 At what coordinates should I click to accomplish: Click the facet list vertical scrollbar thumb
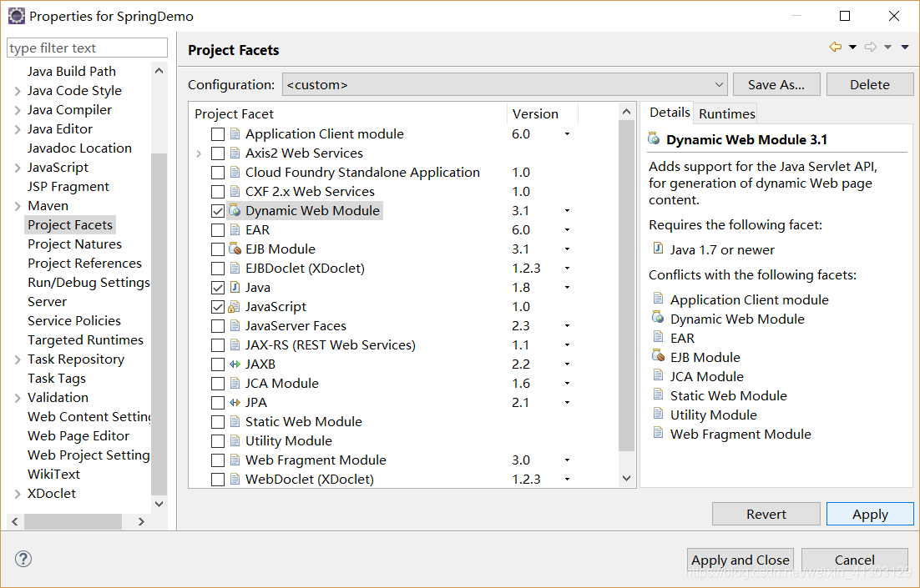coord(626,285)
